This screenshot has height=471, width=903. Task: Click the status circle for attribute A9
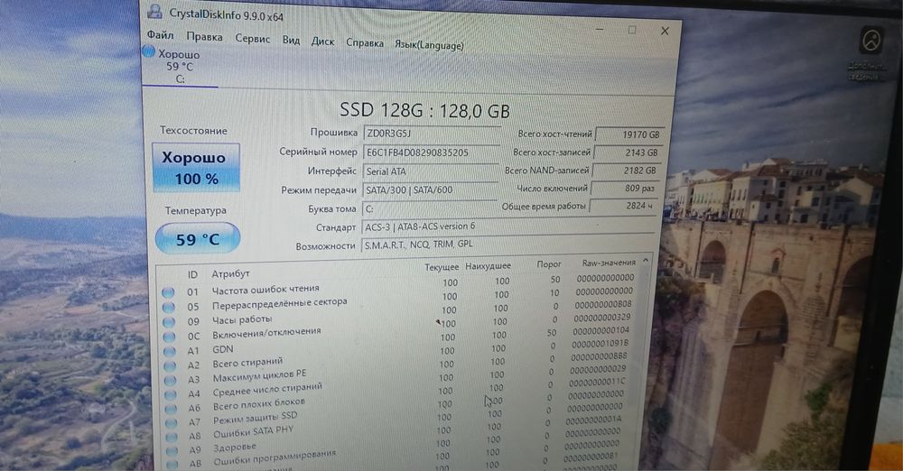[x=172, y=451]
